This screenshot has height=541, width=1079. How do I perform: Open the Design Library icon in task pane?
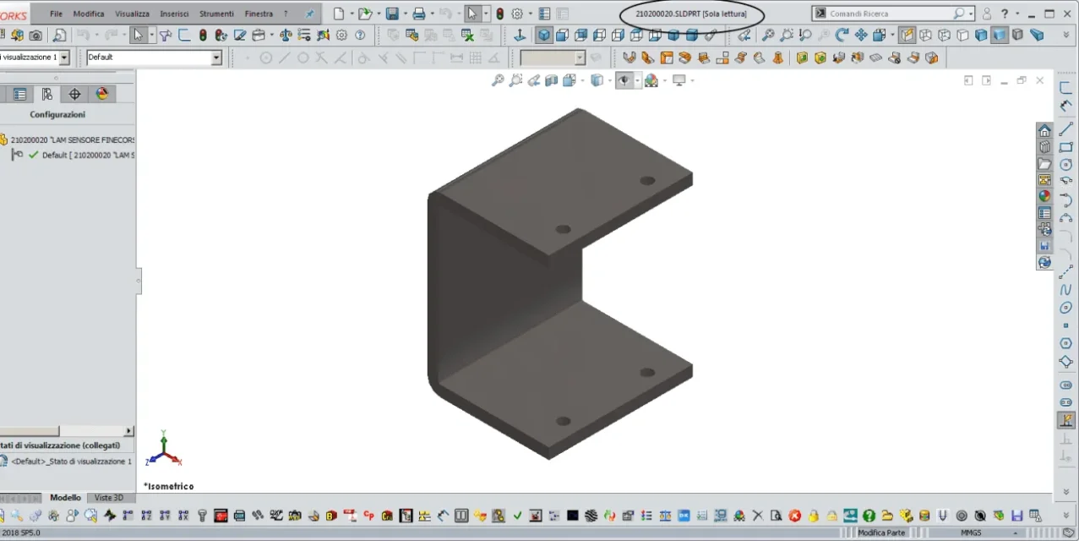1044,147
